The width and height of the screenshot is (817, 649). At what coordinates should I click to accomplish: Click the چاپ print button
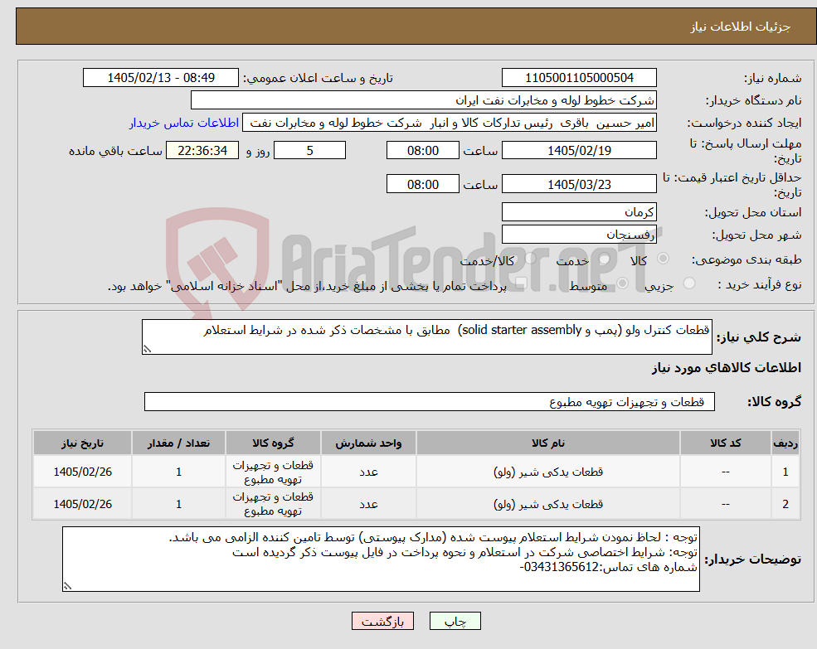[455, 621]
